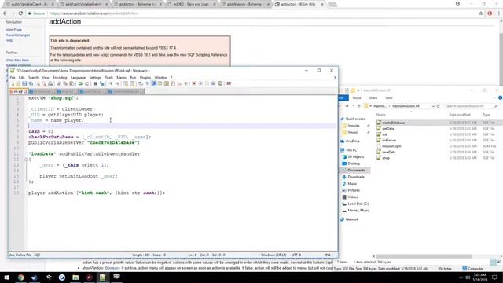Open Pictures folder in Explorer sidebar

click(x=354, y=190)
